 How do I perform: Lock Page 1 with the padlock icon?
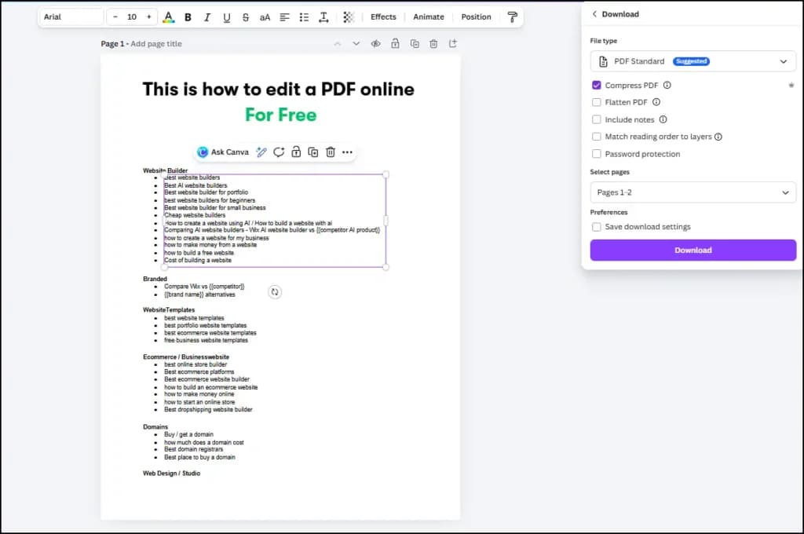[395, 44]
